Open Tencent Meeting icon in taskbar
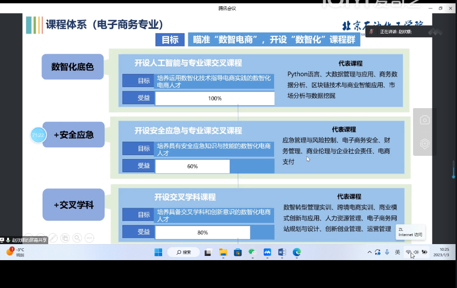Screen dimensions: 457x288 coord(267,252)
